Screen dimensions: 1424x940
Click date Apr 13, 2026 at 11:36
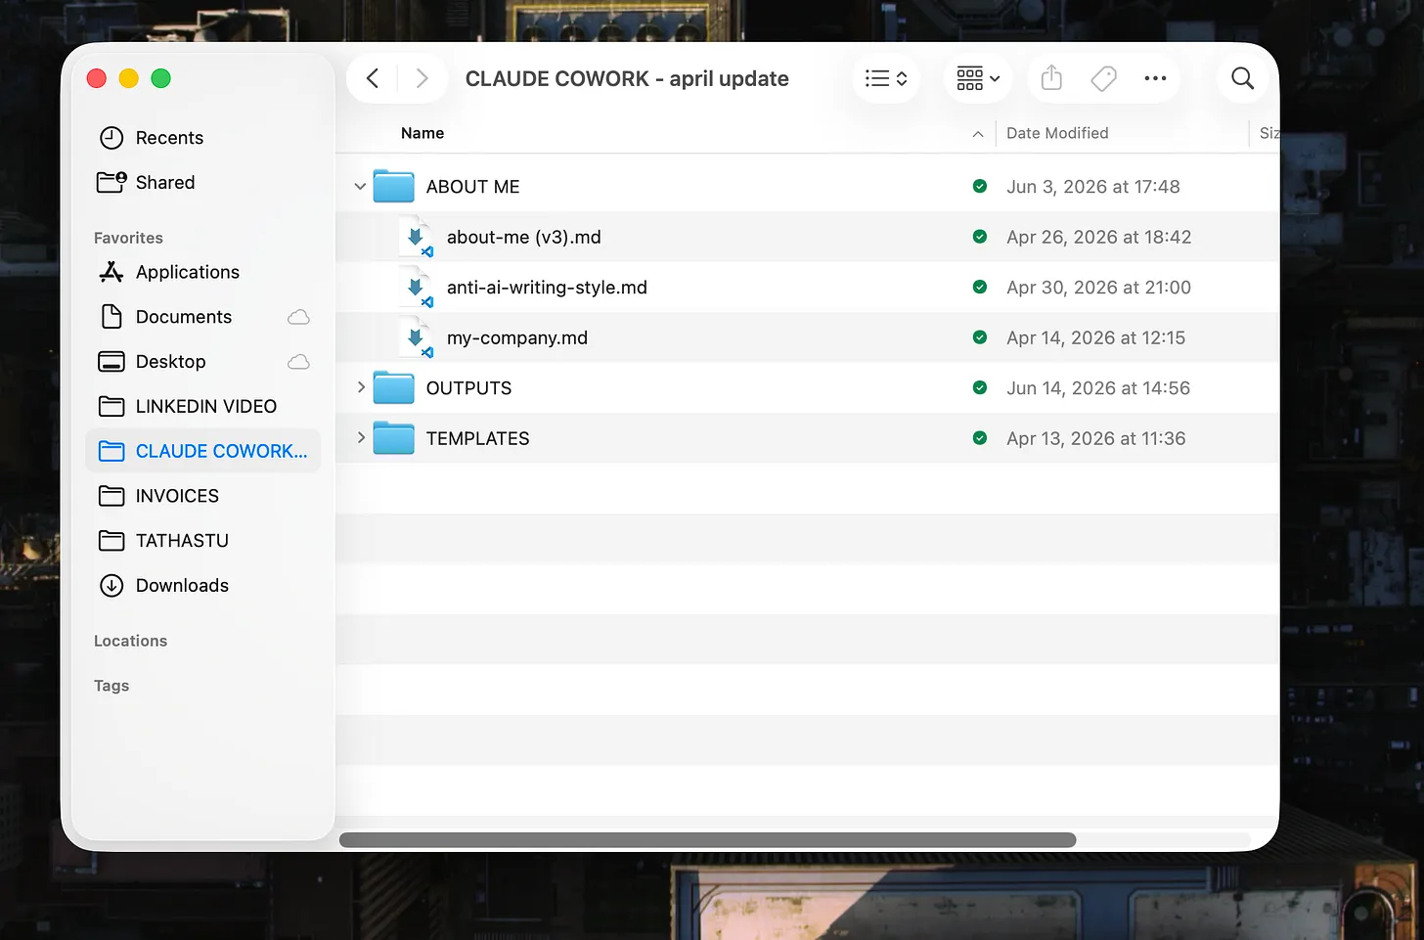[1095, 438]
